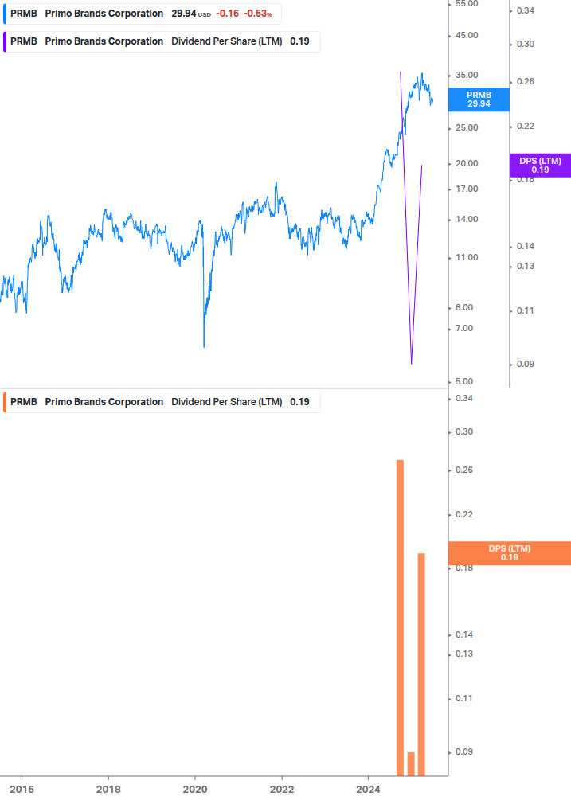
Task: Click the purple Dividend Per Share legend label
Action: (x=162, y=41)
